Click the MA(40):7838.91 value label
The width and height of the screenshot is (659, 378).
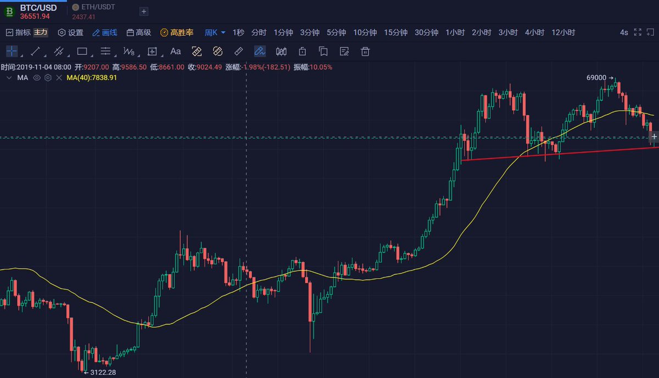coord(92,78)
